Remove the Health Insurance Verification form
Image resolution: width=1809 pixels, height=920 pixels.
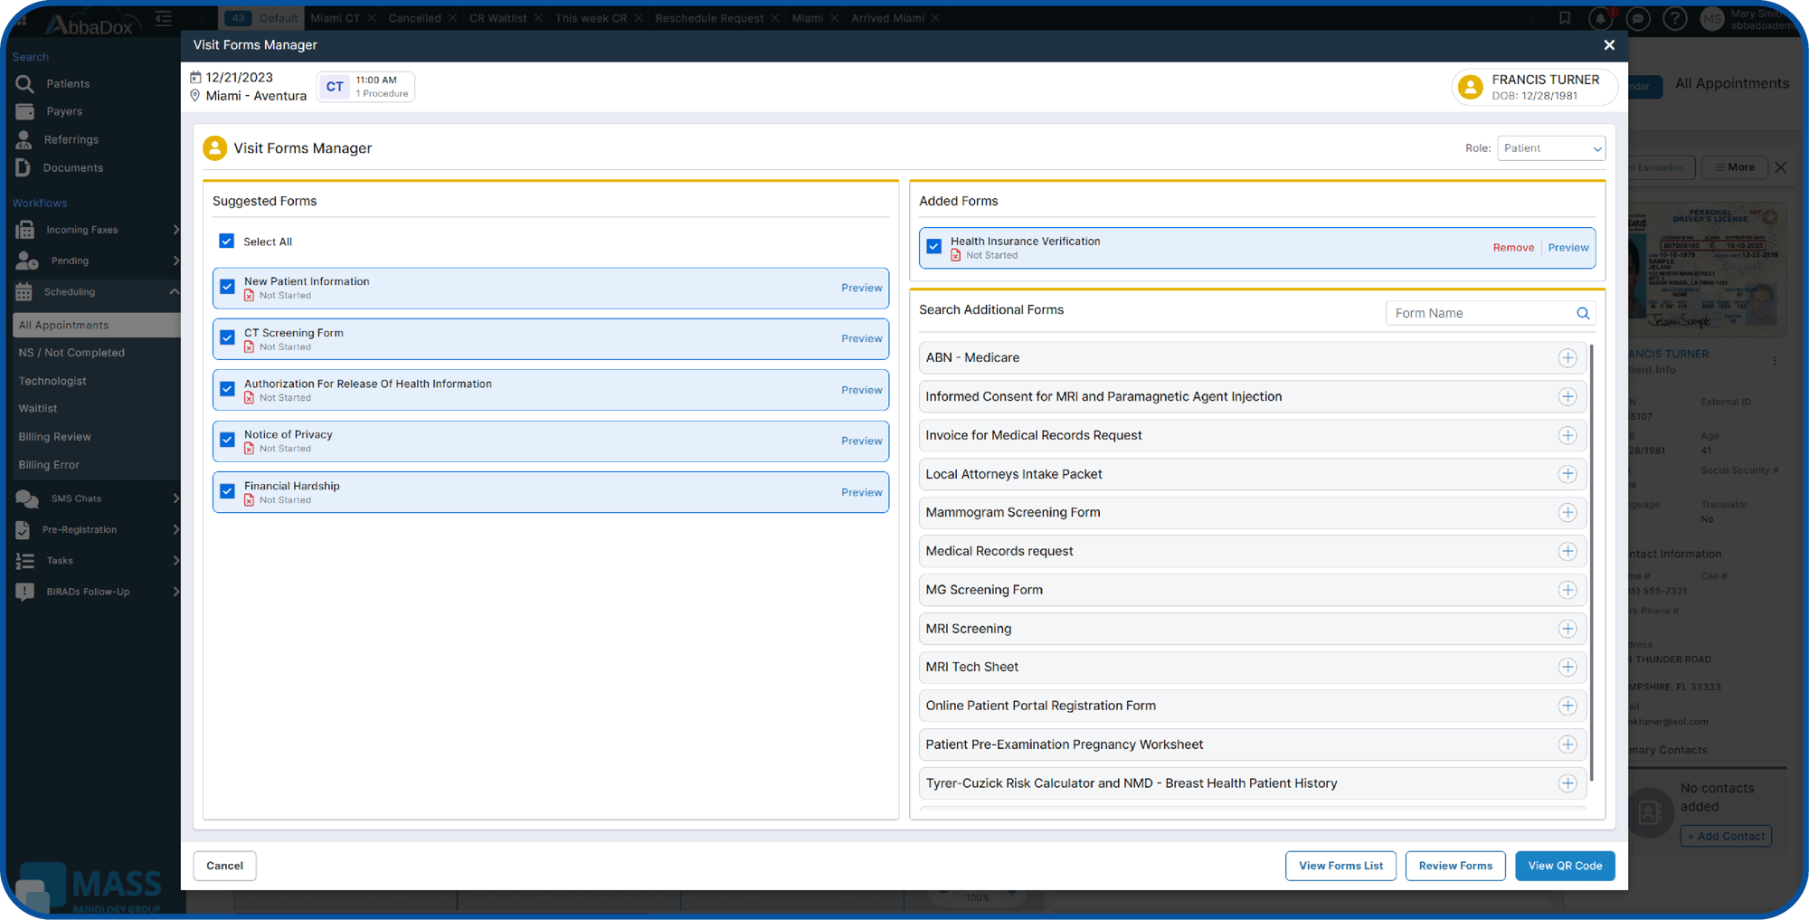point(1512,248)
